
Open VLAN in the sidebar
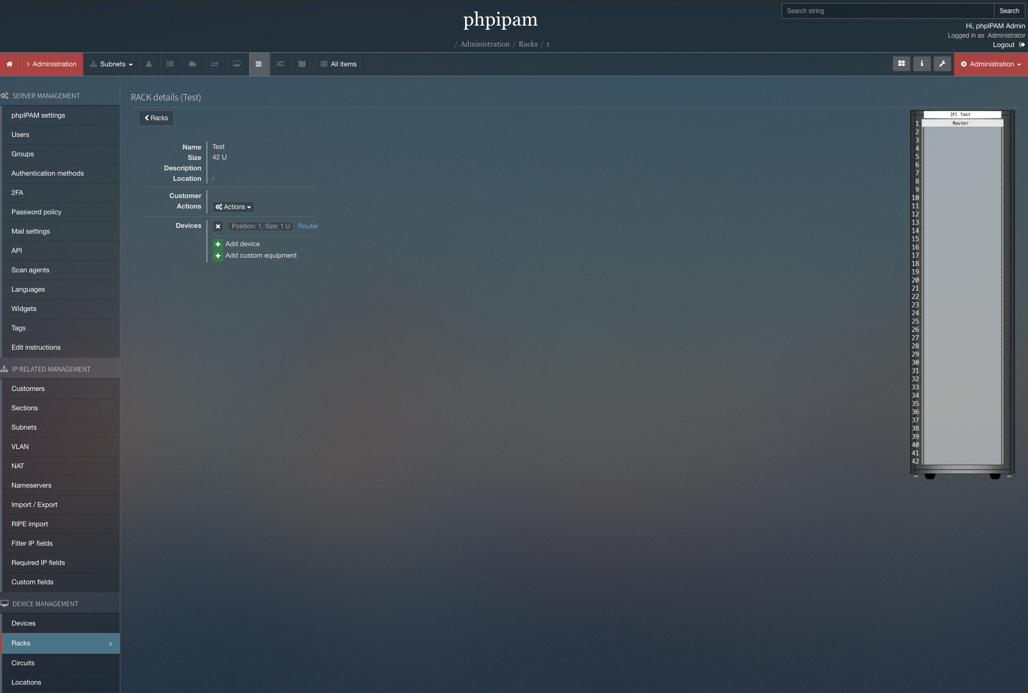[x=61, y=447]
